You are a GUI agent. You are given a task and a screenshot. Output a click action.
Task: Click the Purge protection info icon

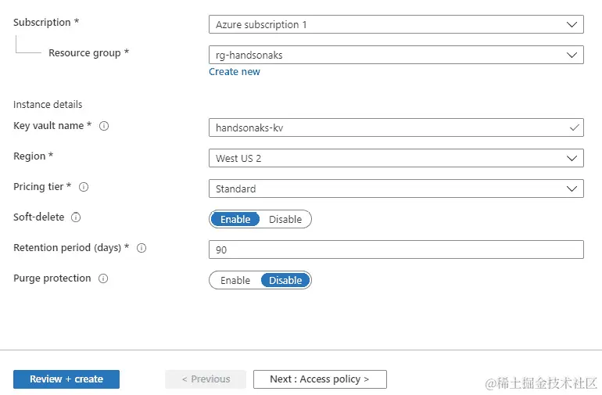103,278
